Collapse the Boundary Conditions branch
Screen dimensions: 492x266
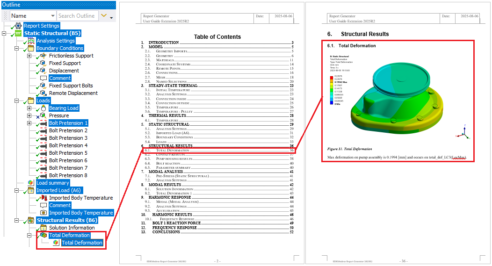point(16,48)
